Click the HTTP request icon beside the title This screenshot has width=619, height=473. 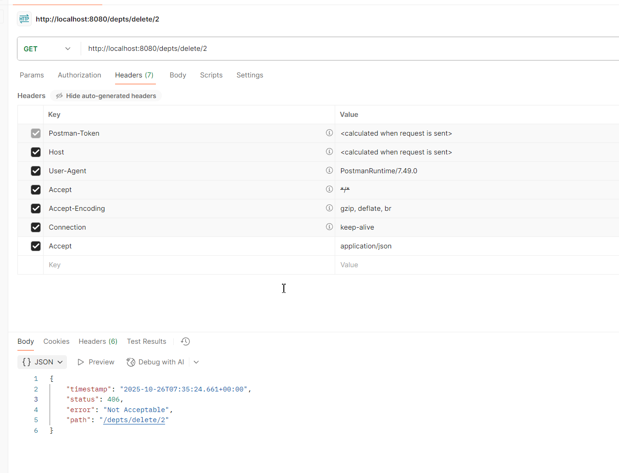point(24,19)
